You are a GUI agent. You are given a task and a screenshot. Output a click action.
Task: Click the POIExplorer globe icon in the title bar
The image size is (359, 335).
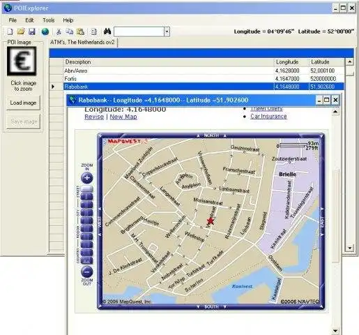point(8,8)
